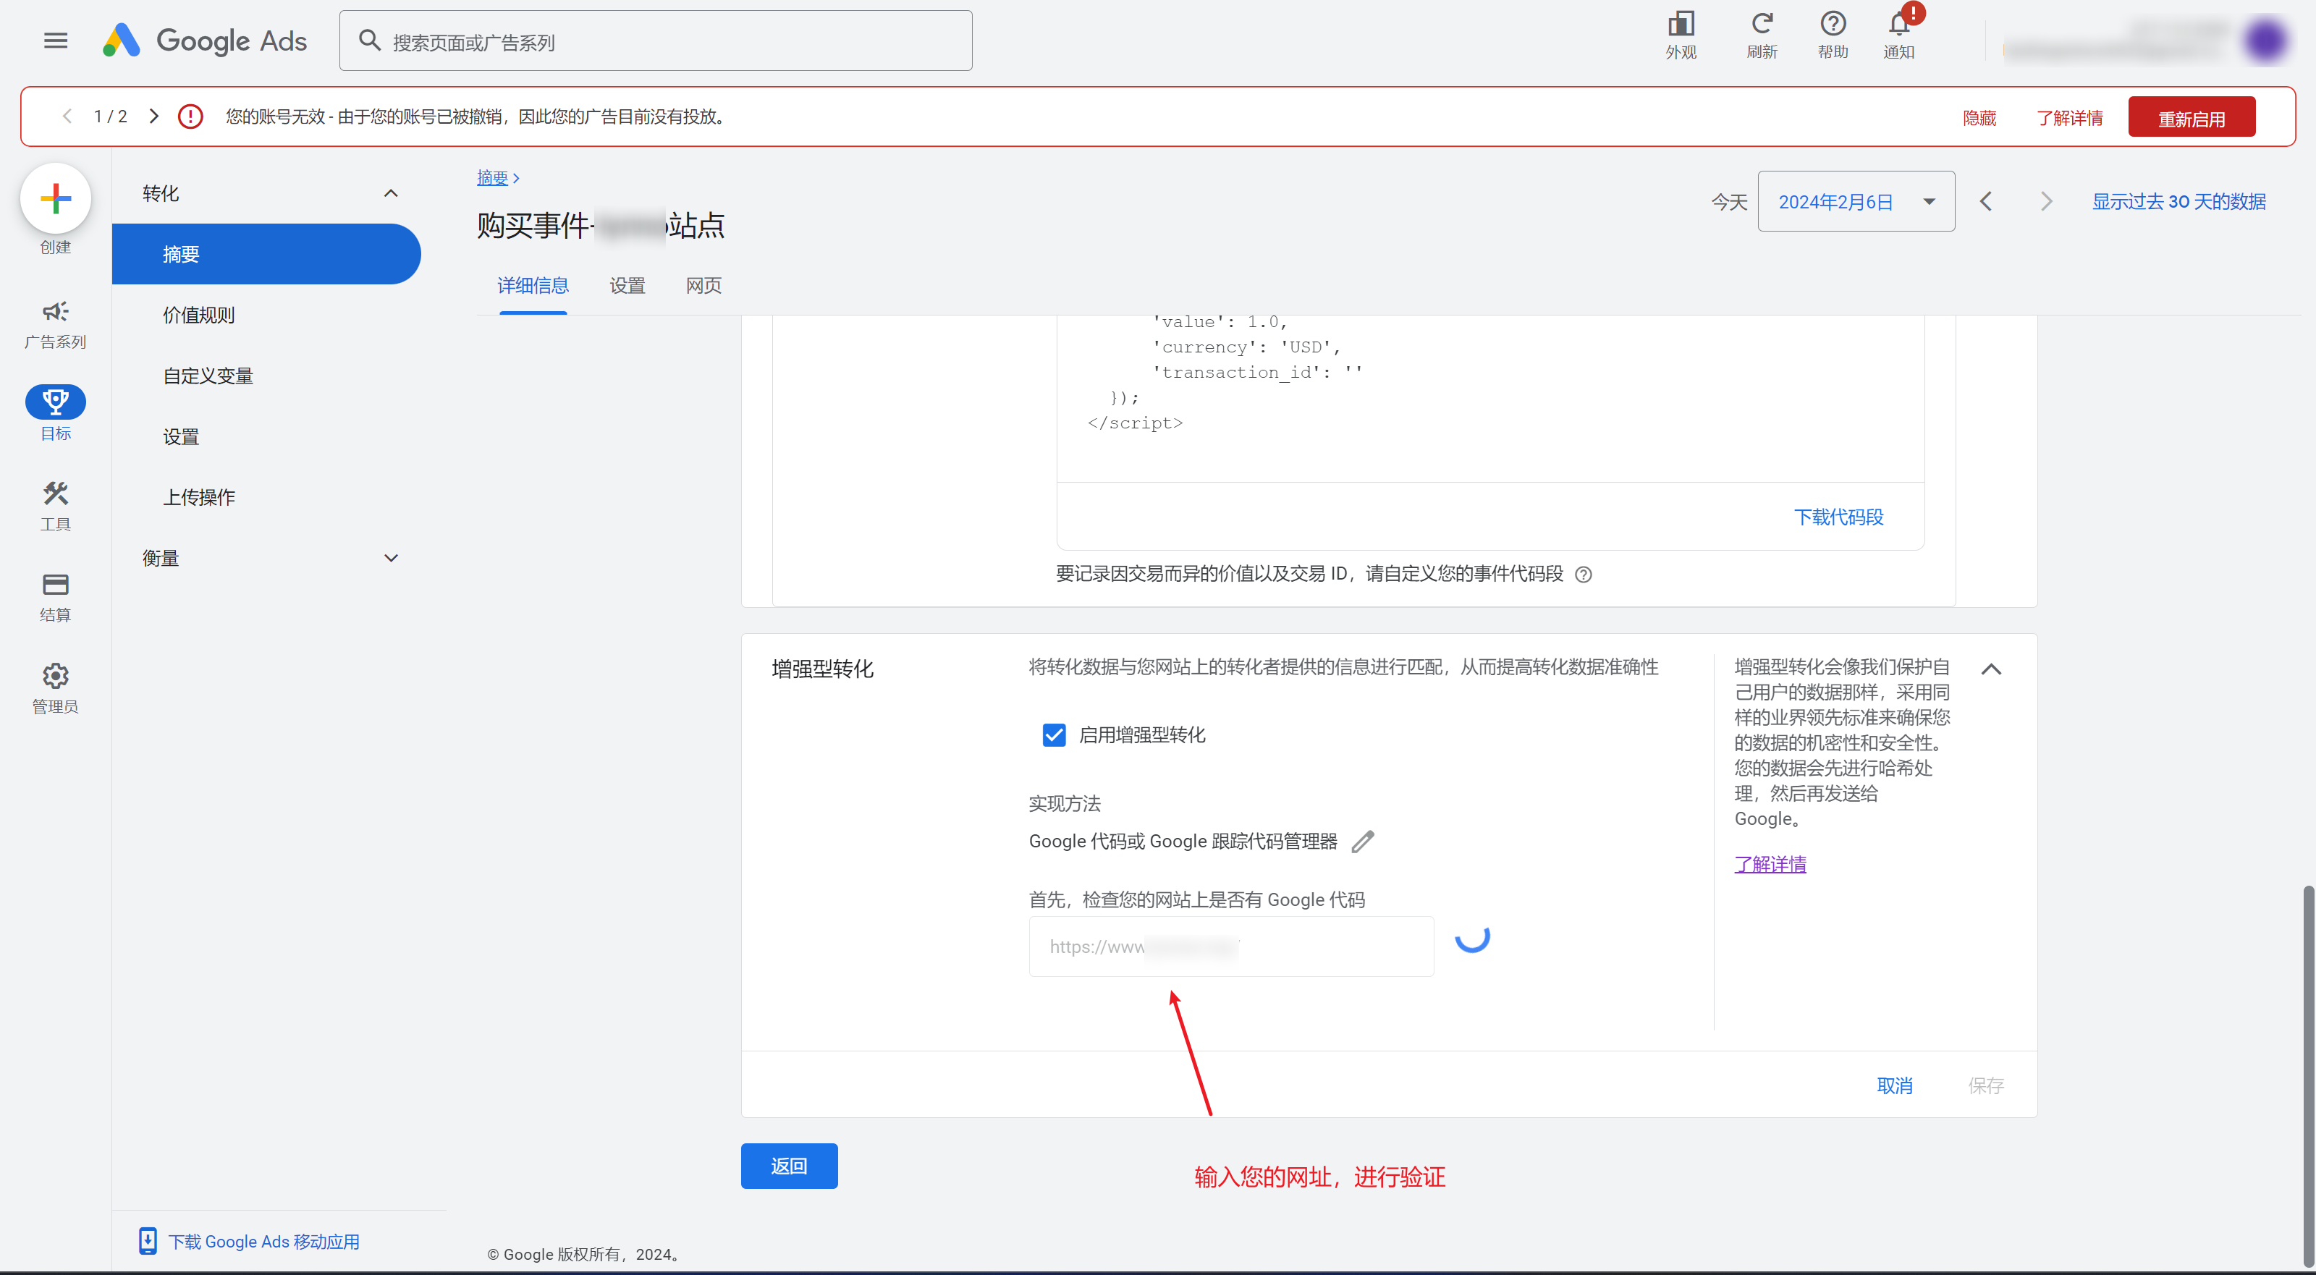Click the Refresh icon in header
2316x1275 pixels.
1762,25
